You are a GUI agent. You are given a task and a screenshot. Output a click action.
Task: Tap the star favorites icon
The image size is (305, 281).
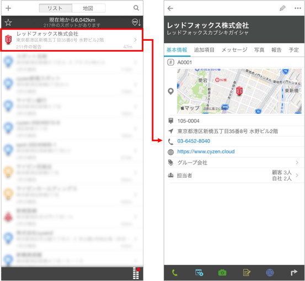click(8, 23)
